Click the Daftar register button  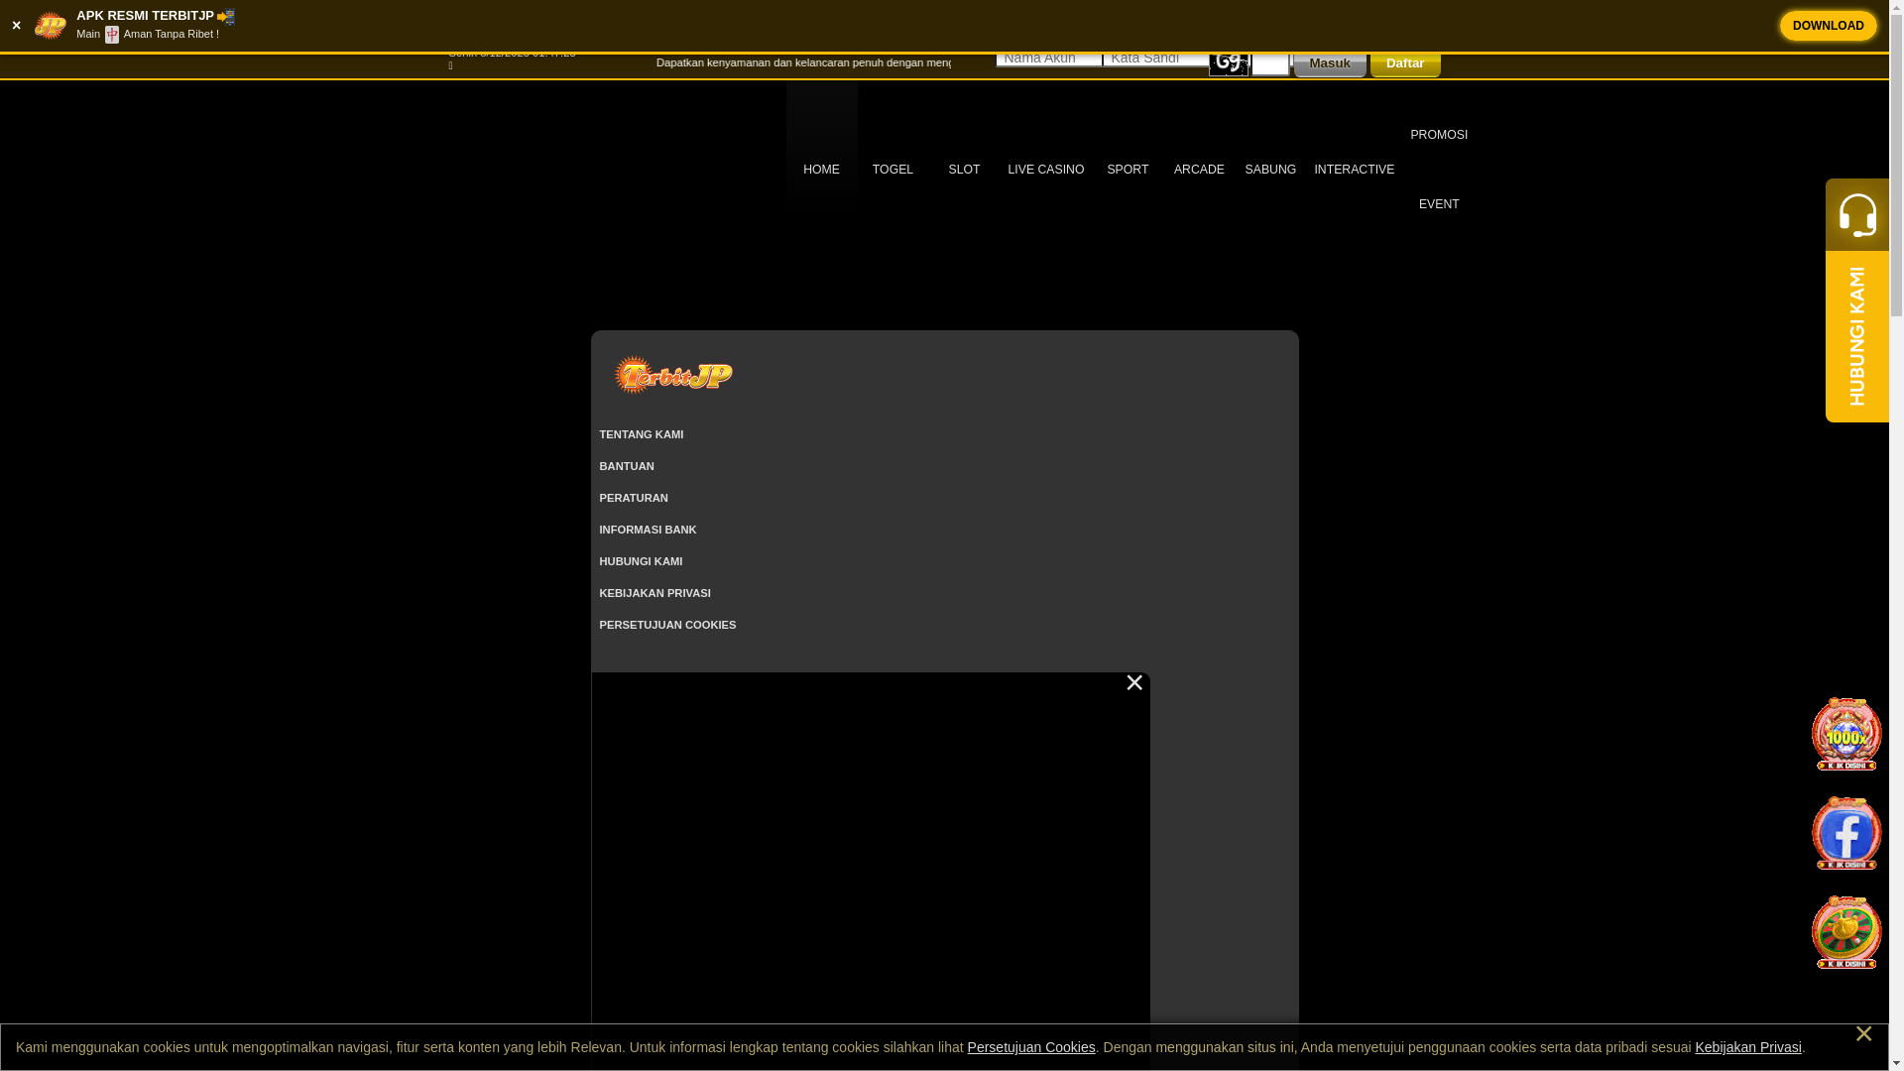(1405, 63)
